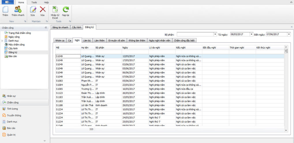Sort by the Bắt đầu nghỉ column header
294x143 pixels.
click(x=216, y=48)
